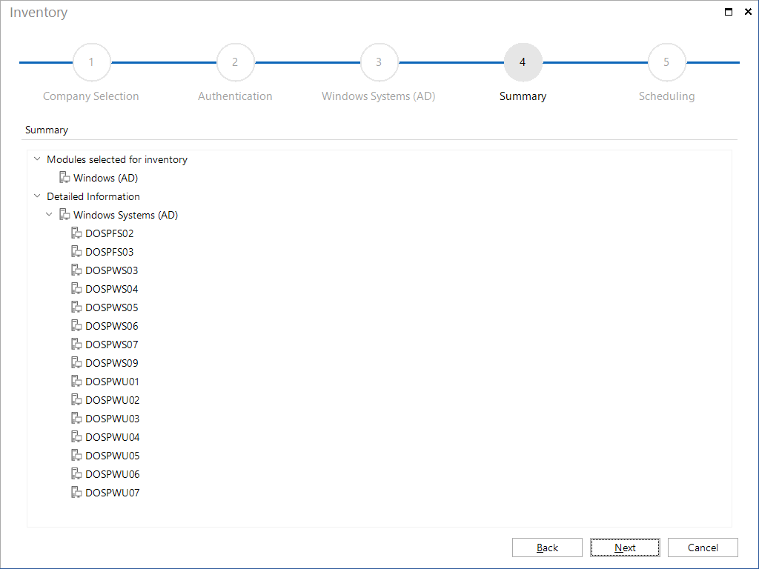Click the computer icon beside DOSPWS03

coord(76,270)
